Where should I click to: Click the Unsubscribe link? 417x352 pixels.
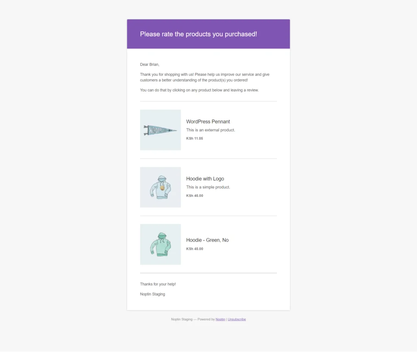pos(237,319)
